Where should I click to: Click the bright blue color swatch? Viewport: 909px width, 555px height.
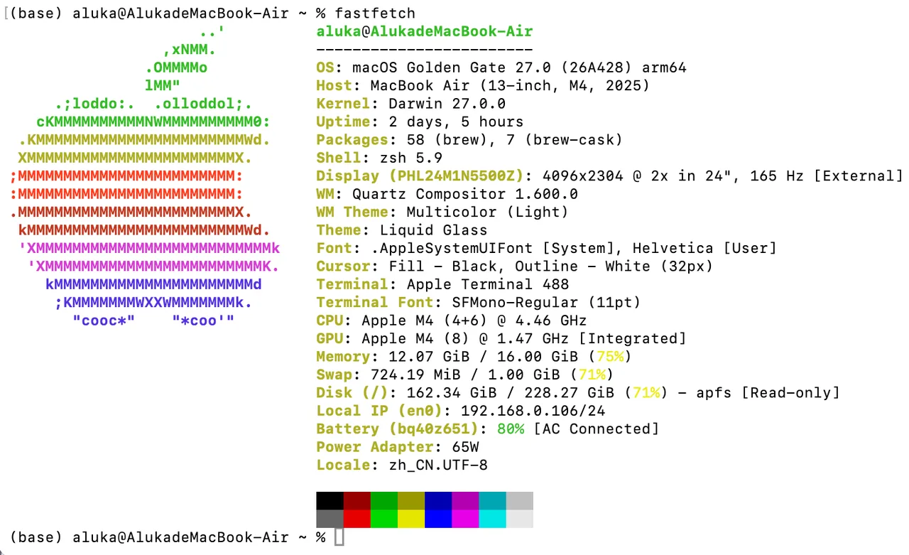438,519
